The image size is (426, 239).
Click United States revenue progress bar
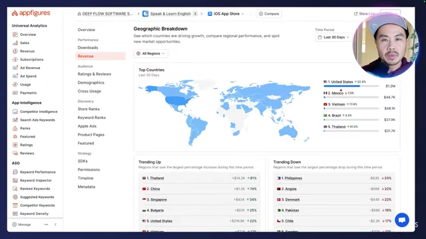click(351, 86)
